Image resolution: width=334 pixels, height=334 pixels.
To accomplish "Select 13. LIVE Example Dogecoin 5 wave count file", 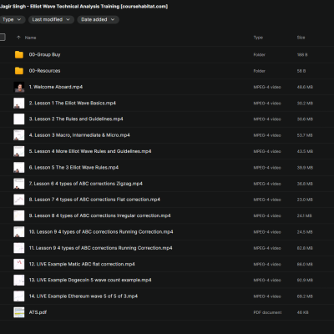I will [90, 280].
